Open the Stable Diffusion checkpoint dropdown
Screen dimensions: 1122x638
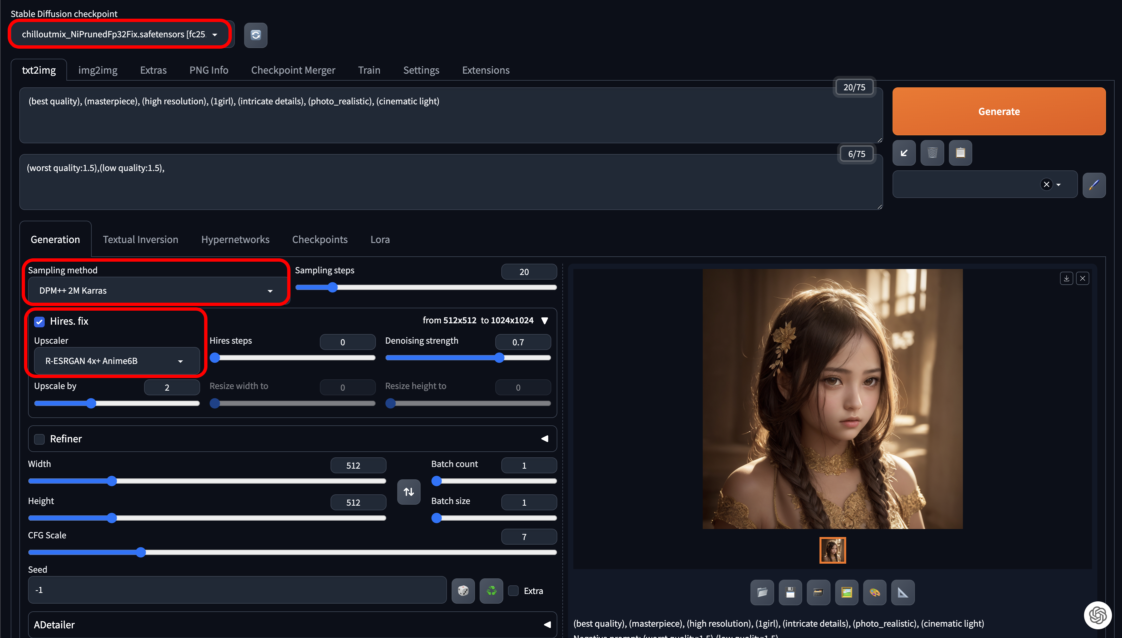click(x=119, y=34)
